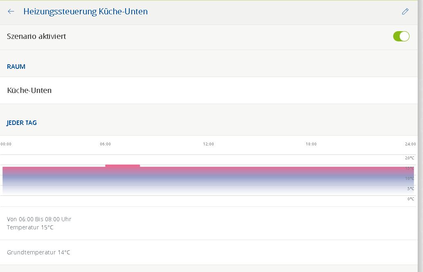The height and width of the screenshot is (272, 423).
Task: Click the pencil edit icon
Action: [x=405, y=11]
